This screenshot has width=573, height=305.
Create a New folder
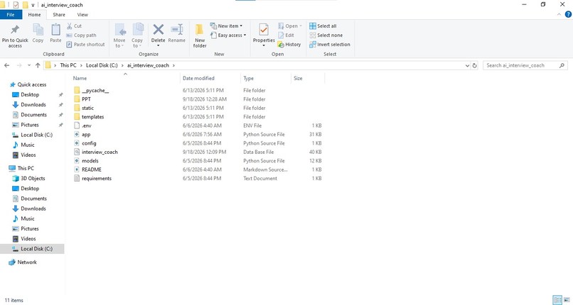pos(200,35)
